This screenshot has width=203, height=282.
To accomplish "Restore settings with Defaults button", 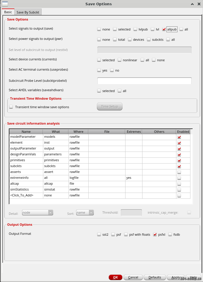I will tap(155, 277).
